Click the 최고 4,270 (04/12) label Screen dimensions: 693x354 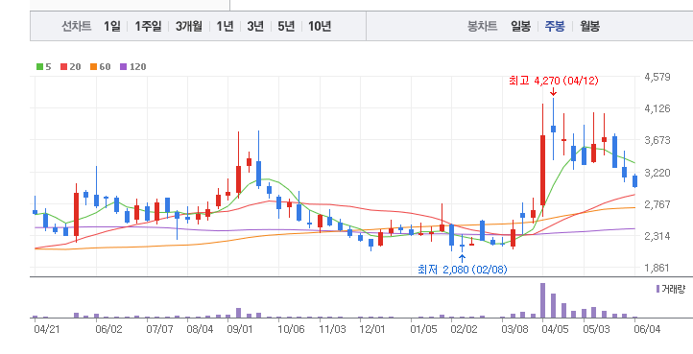553,81
